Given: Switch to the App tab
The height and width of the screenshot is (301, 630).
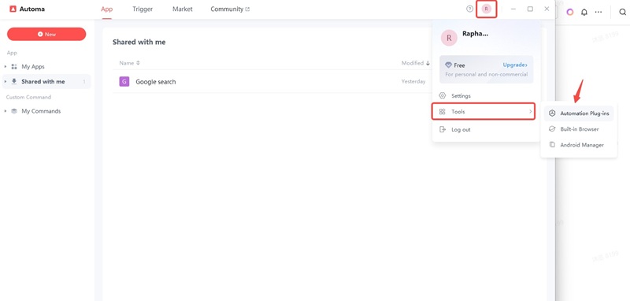Looking at the screenshot, I should coord(106,9).
